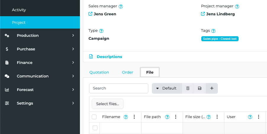Switch to the Quotation tab
Viewport: 267px width, 134px height.
tap(99, 72)
